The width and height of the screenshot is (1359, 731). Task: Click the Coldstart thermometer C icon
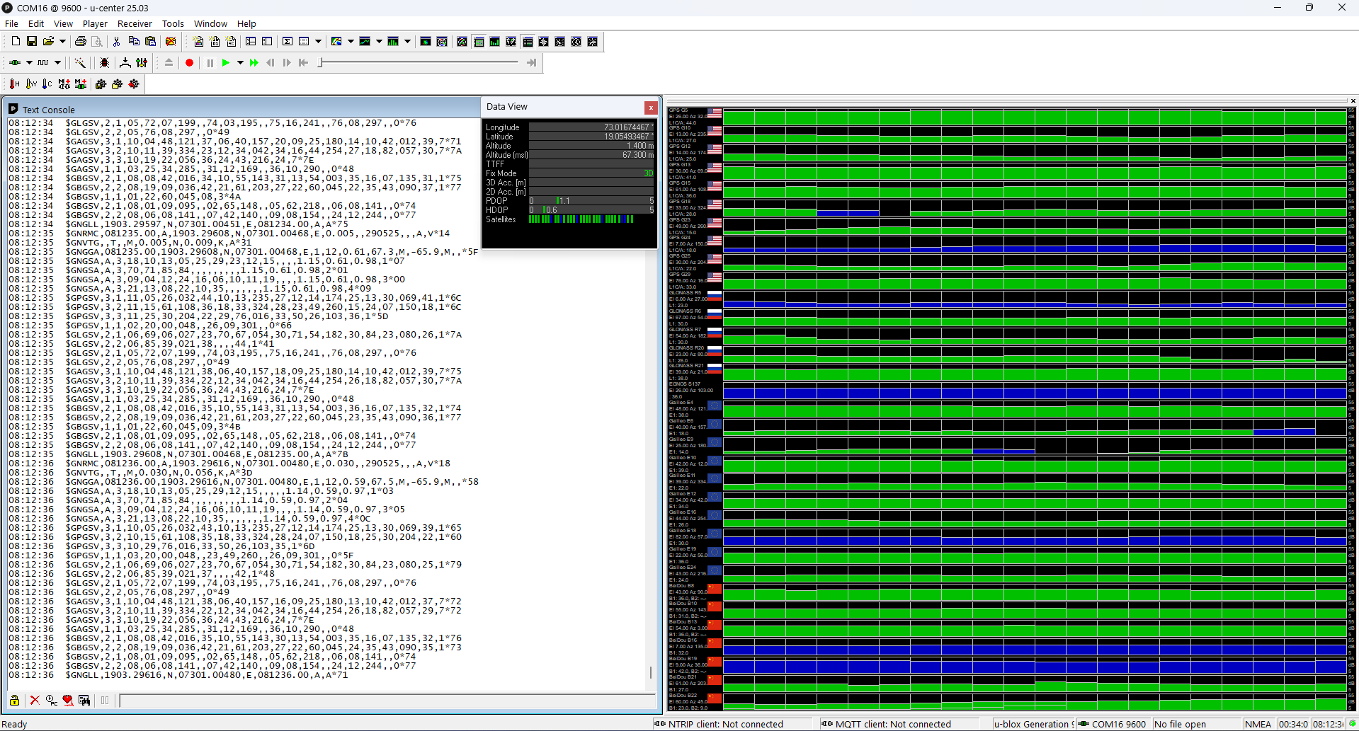tap(47, 84)
